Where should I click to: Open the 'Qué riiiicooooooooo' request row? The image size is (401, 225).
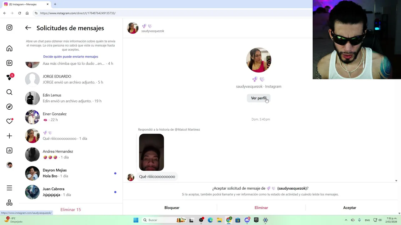click(x=70, y=136)
